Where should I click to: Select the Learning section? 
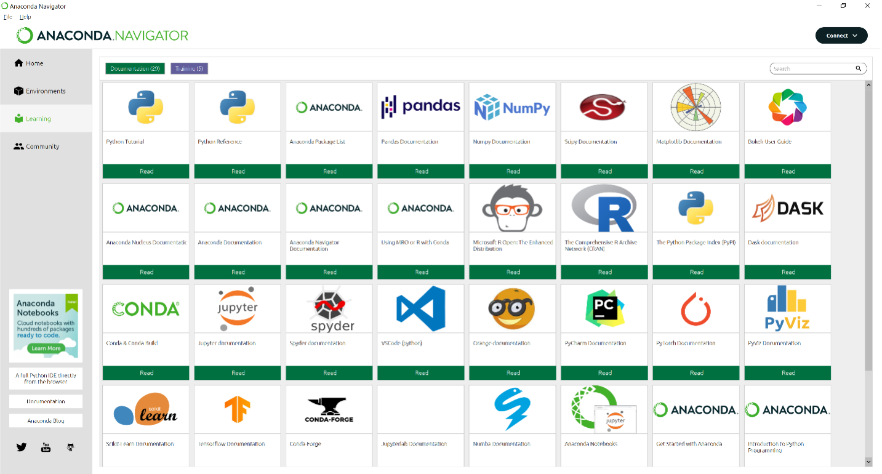46,118
